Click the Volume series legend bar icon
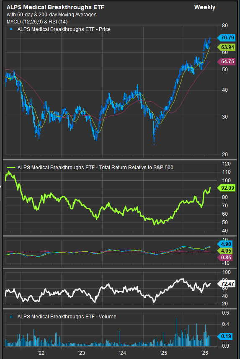This screenshot has width=240, height=359. (x=11, y=317)
